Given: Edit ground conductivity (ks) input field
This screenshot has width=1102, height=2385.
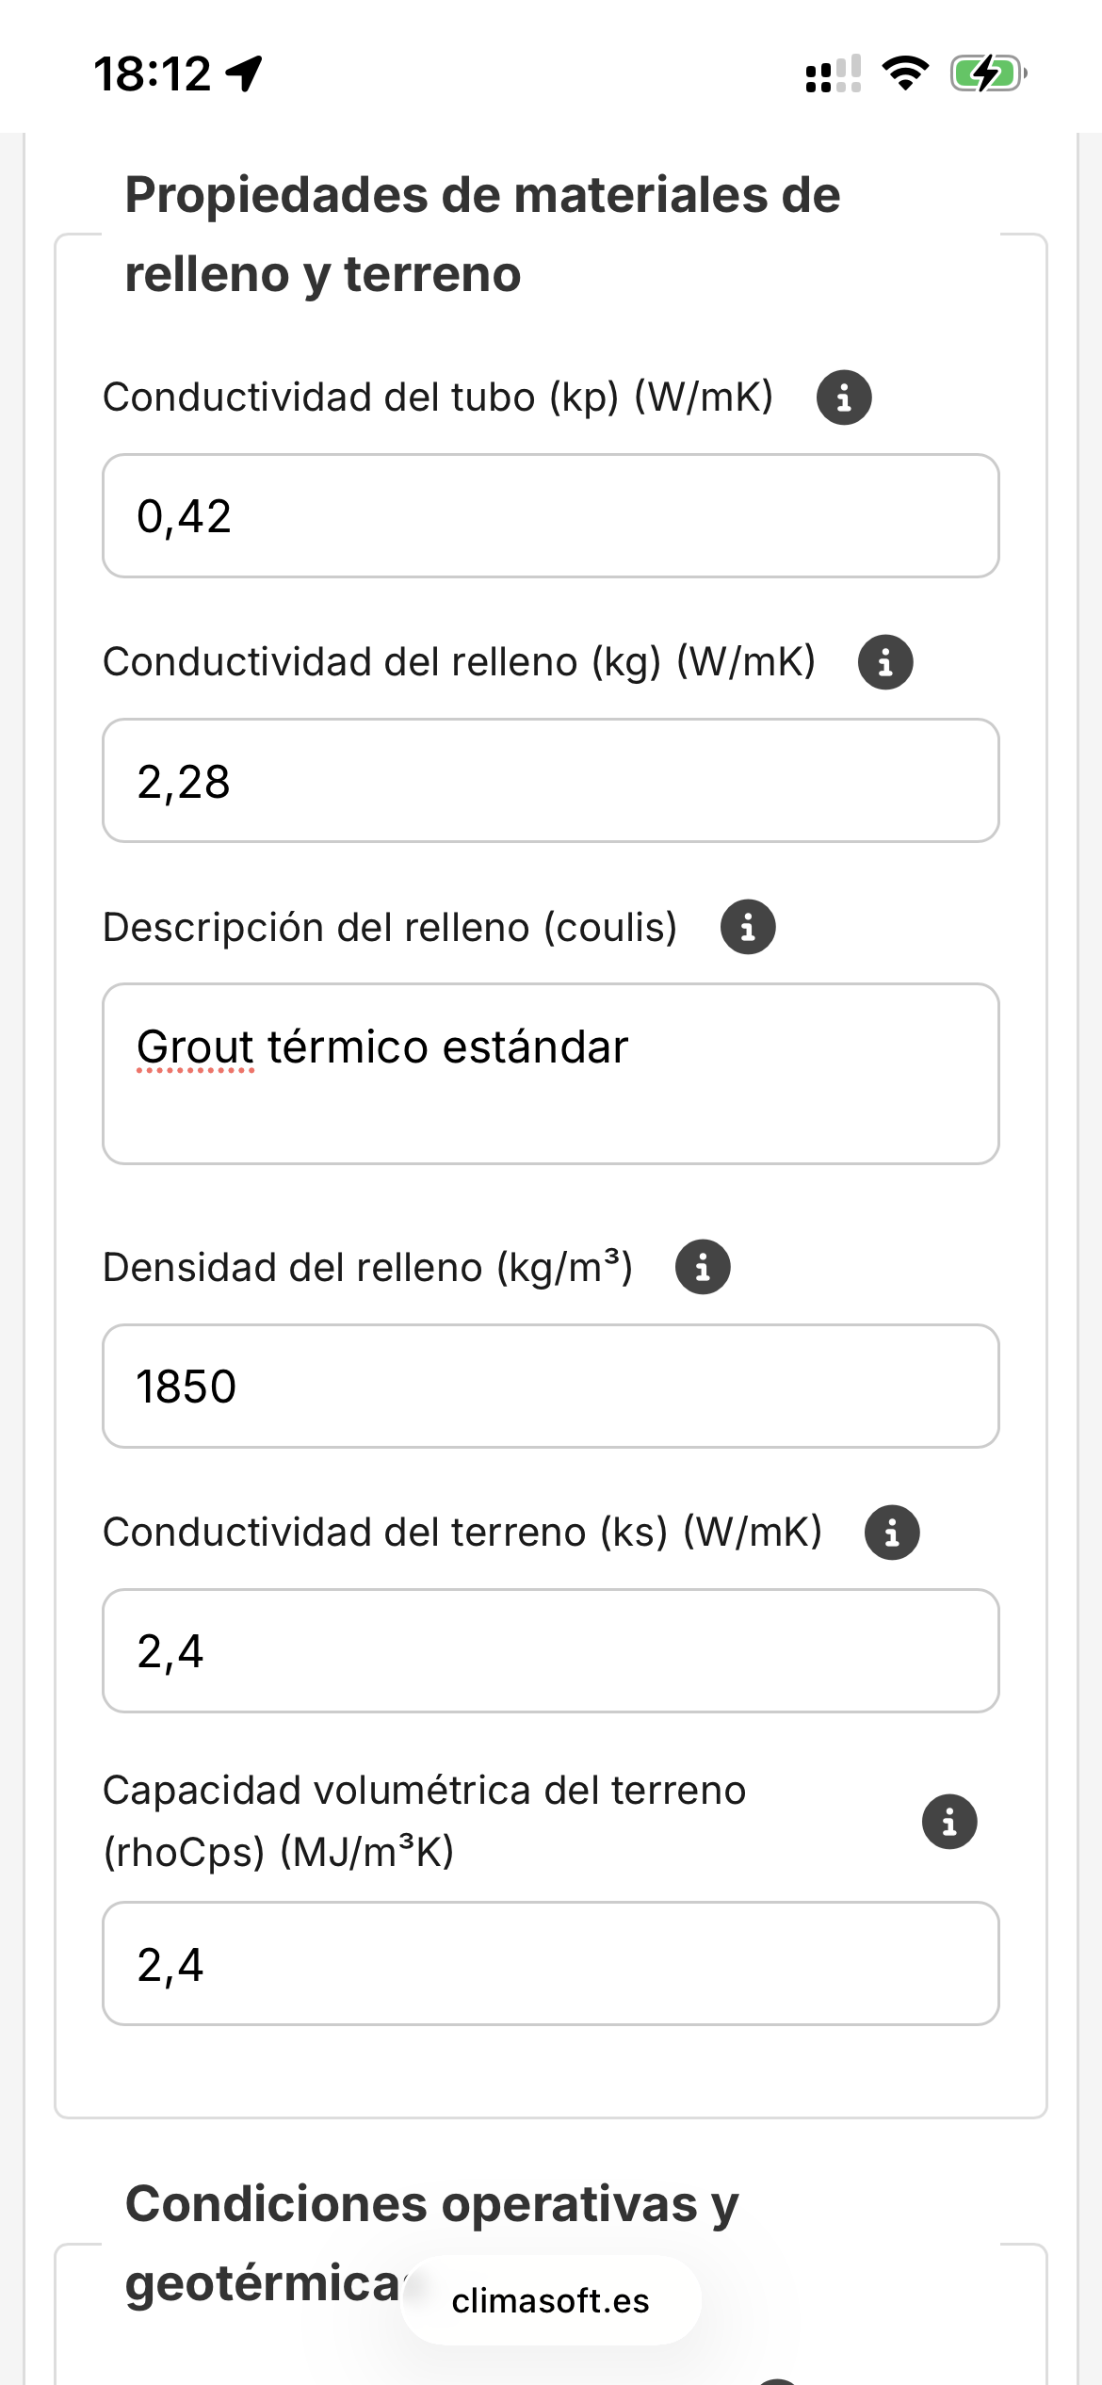Looking at the screenshot, I should coord(550,1651).
